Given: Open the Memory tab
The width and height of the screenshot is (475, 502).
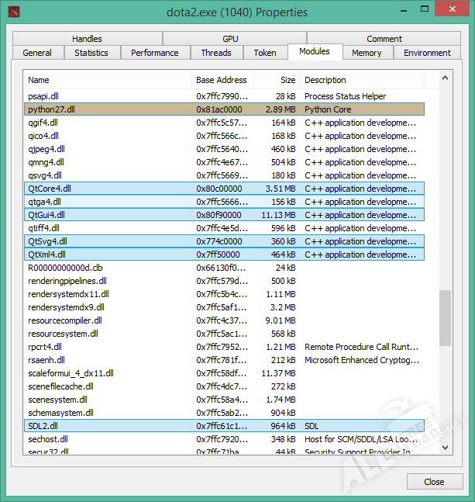Looking at the screenshot, I should [x=367, y=53].
